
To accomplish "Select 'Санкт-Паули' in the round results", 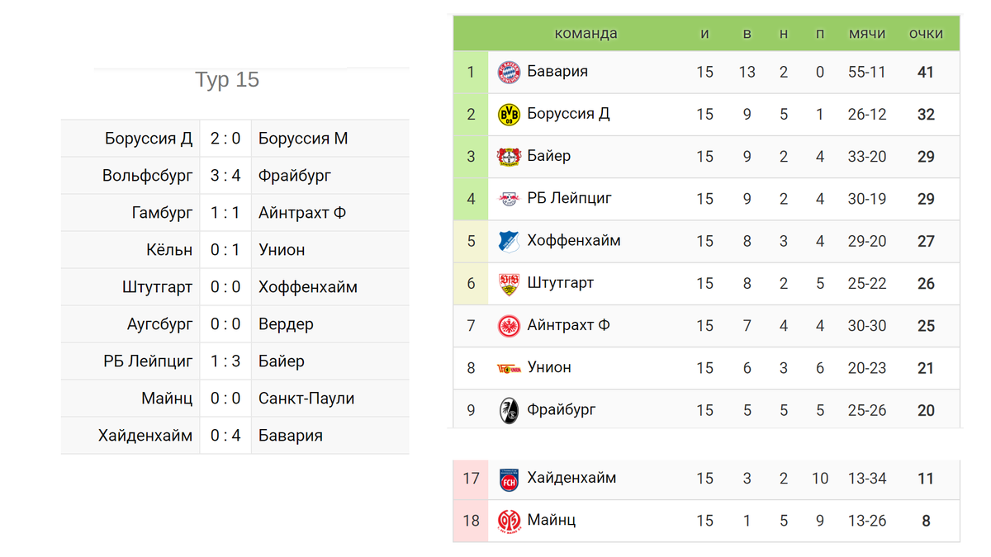I will point(306,399).
